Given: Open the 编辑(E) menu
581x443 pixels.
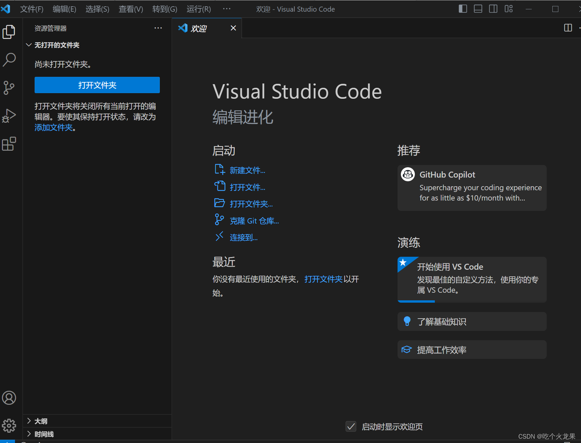Looking at the screenshot, I should pos(65,9).
